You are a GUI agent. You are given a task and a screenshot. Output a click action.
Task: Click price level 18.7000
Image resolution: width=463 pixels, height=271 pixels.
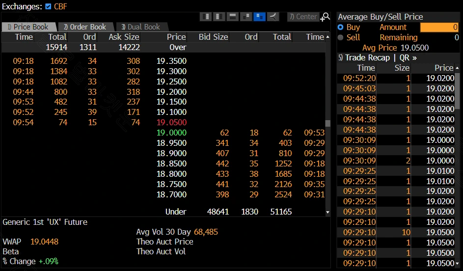171,194
